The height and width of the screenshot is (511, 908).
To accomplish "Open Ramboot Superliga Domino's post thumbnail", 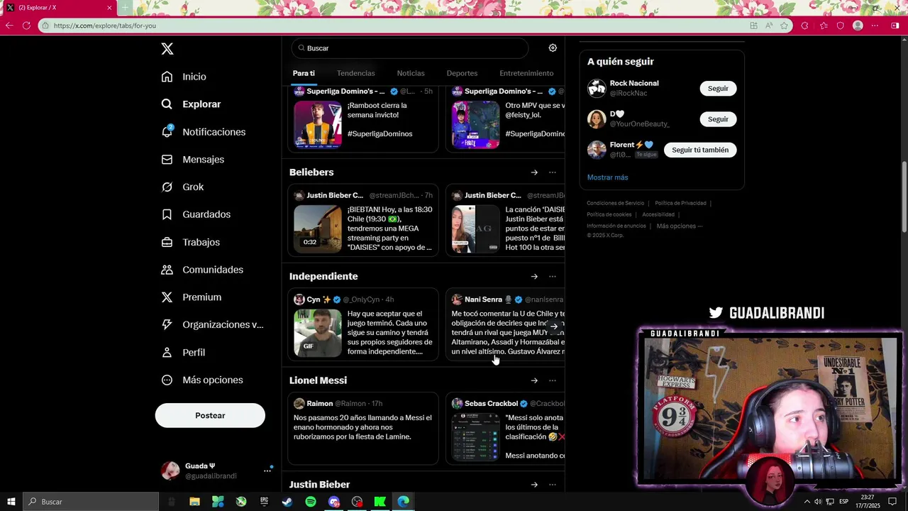I will point(318,124).
